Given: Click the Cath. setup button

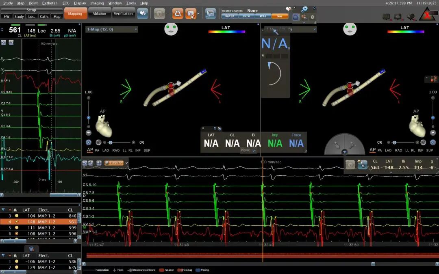Looking at the screenshot, I should click(44, 17).
